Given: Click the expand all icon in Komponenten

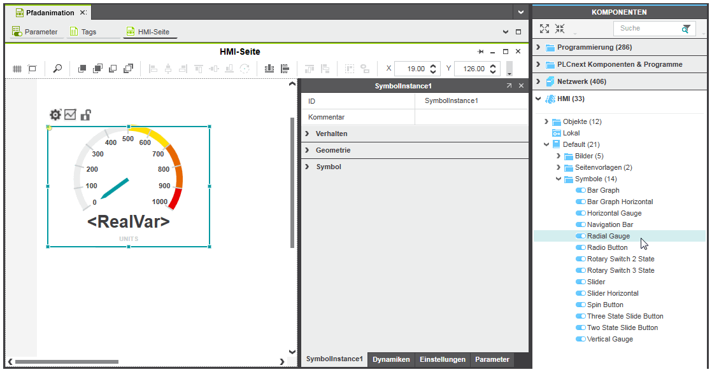Looking at the screenshot, I should 545,29.
